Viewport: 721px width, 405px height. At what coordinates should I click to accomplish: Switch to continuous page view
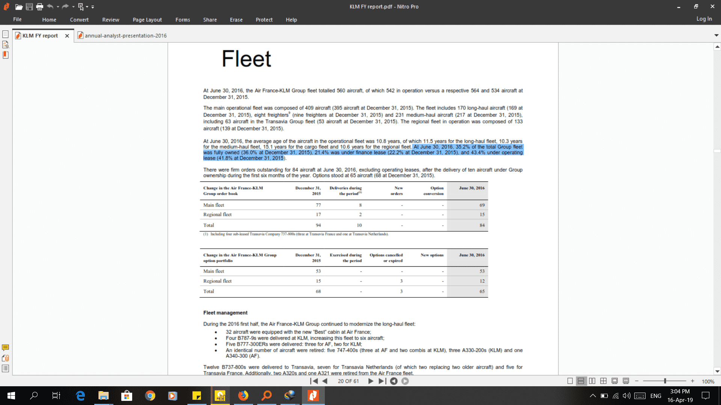(x=581, y=381)
